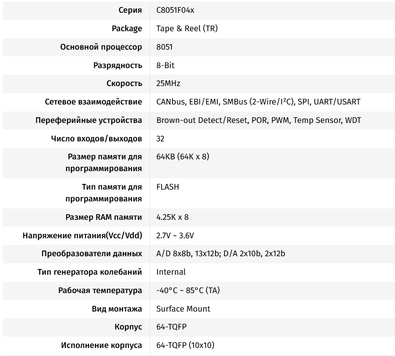Click the 64KB (64K x 8) value

click(182, 156)
